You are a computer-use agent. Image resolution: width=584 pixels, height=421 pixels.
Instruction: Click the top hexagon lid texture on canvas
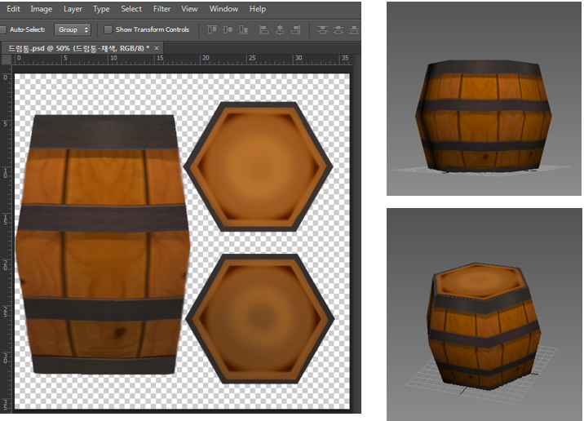pyautogui.click(x=258, y=168)
